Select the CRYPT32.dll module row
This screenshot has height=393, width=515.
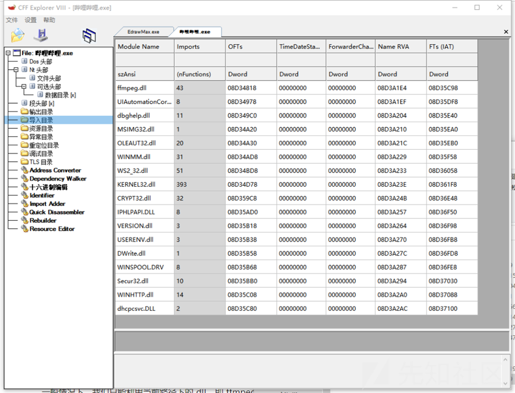coord(296,198)
